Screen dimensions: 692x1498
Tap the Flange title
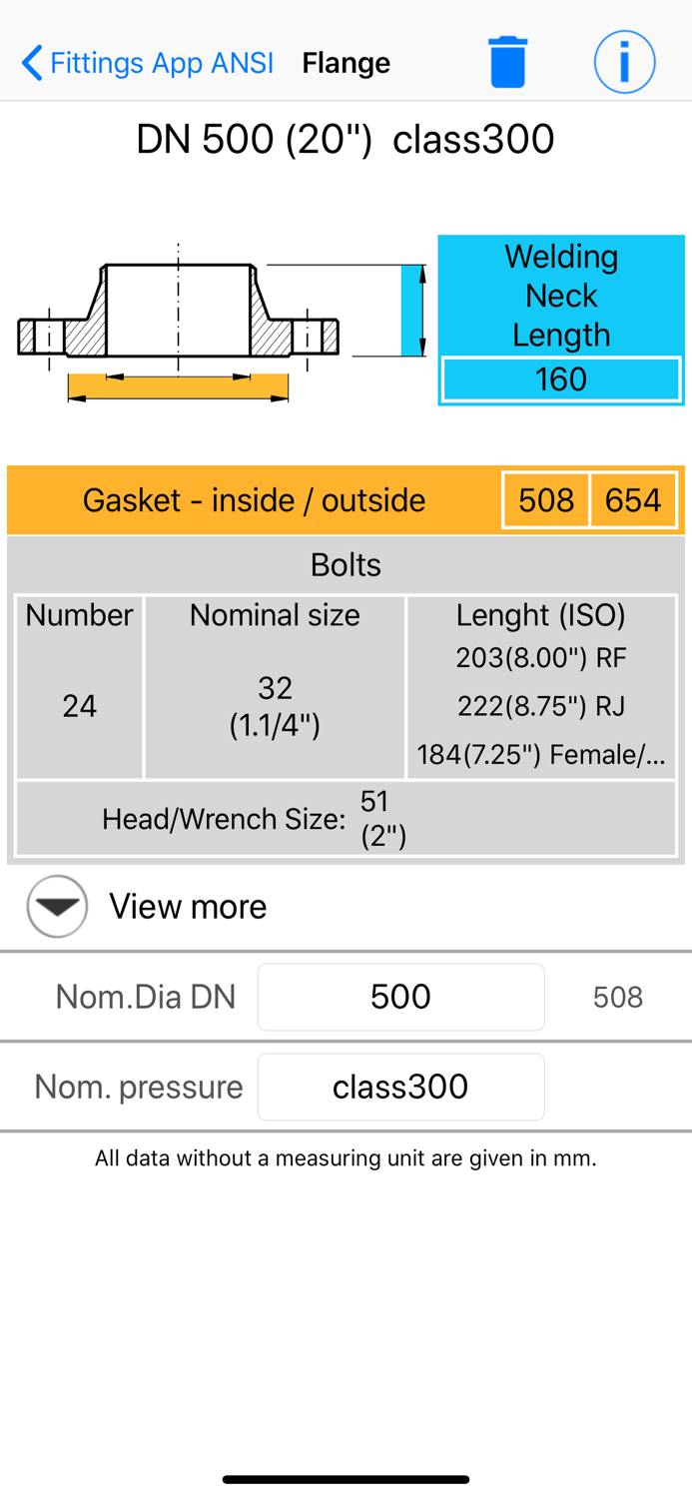(346, 61)
